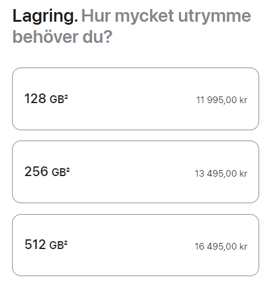Click the GB unit in the 512 card
The width and height of the screenshot is (270, 287).
coord(57,245)
